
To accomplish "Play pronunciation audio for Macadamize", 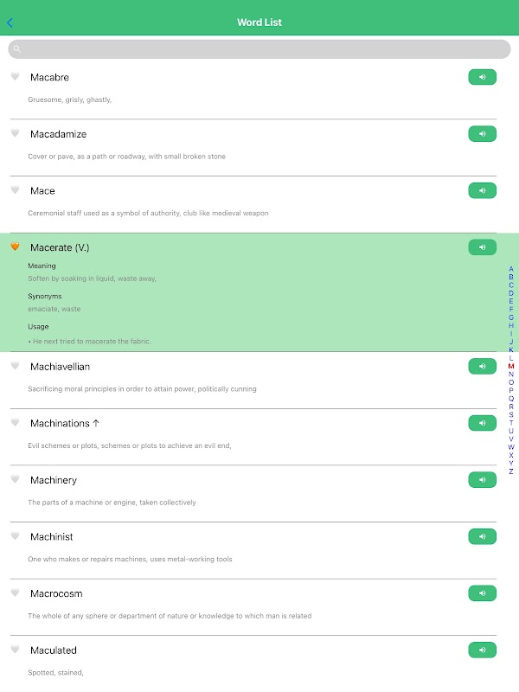I will click(482, 134).
